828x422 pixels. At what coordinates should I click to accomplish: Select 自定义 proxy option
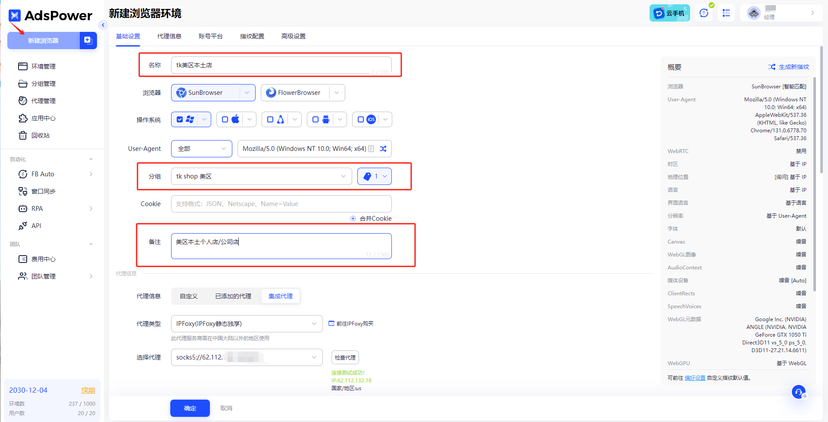pyautogui.click(x=189, y=296)
